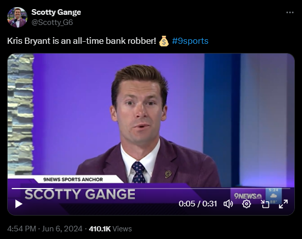
Task: Click Scotty Gange's profile avatar
Action: point(17,17)
